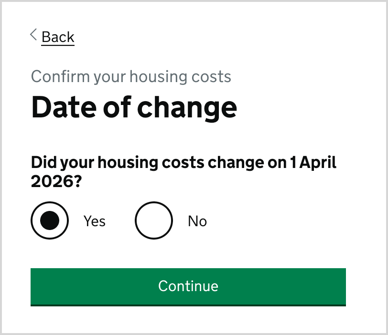Select the Yes radio button
Viewport: 388px width, 335px height.
[x=50, y=220]
